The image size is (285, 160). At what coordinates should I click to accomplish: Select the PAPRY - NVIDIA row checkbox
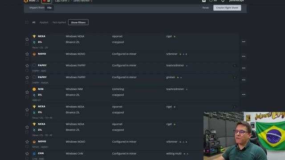click(x=27, y=82)
